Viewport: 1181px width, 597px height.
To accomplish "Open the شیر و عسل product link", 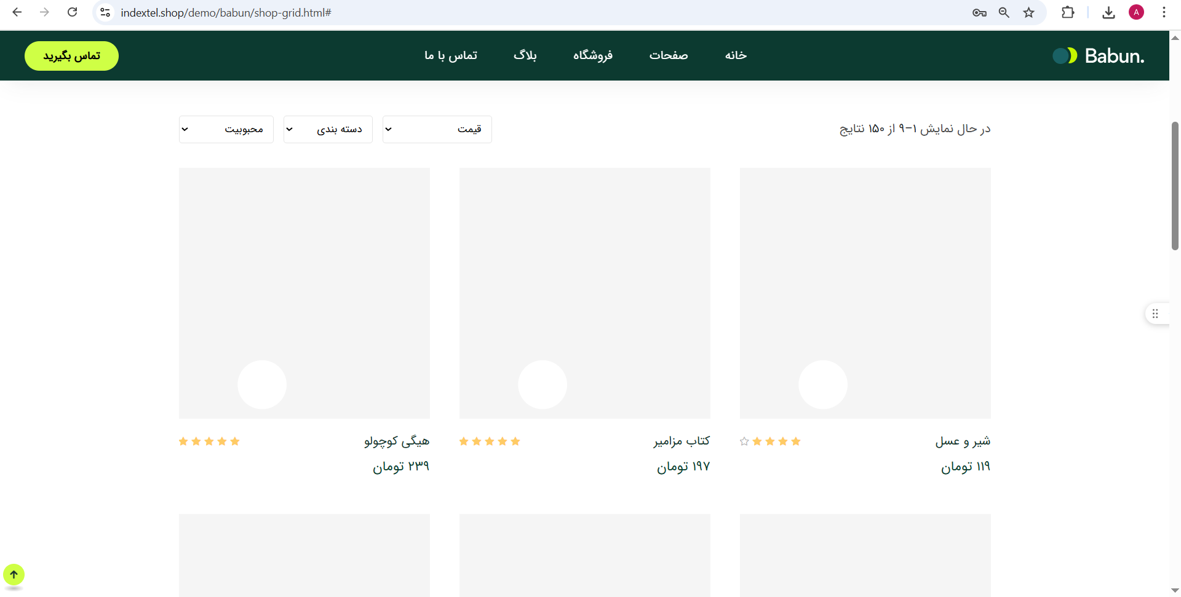I will (963, 441).
